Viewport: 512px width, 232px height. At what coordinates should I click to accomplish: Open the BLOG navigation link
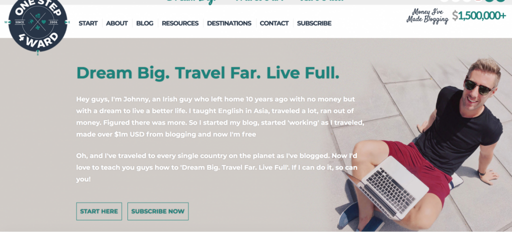tap(144, 23)
